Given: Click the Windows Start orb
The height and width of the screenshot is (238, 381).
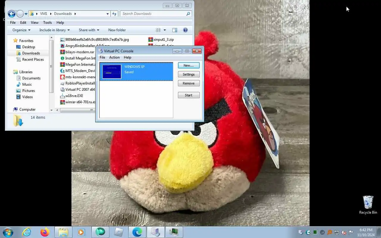Looking at the screenshot, I should point(8,232).
